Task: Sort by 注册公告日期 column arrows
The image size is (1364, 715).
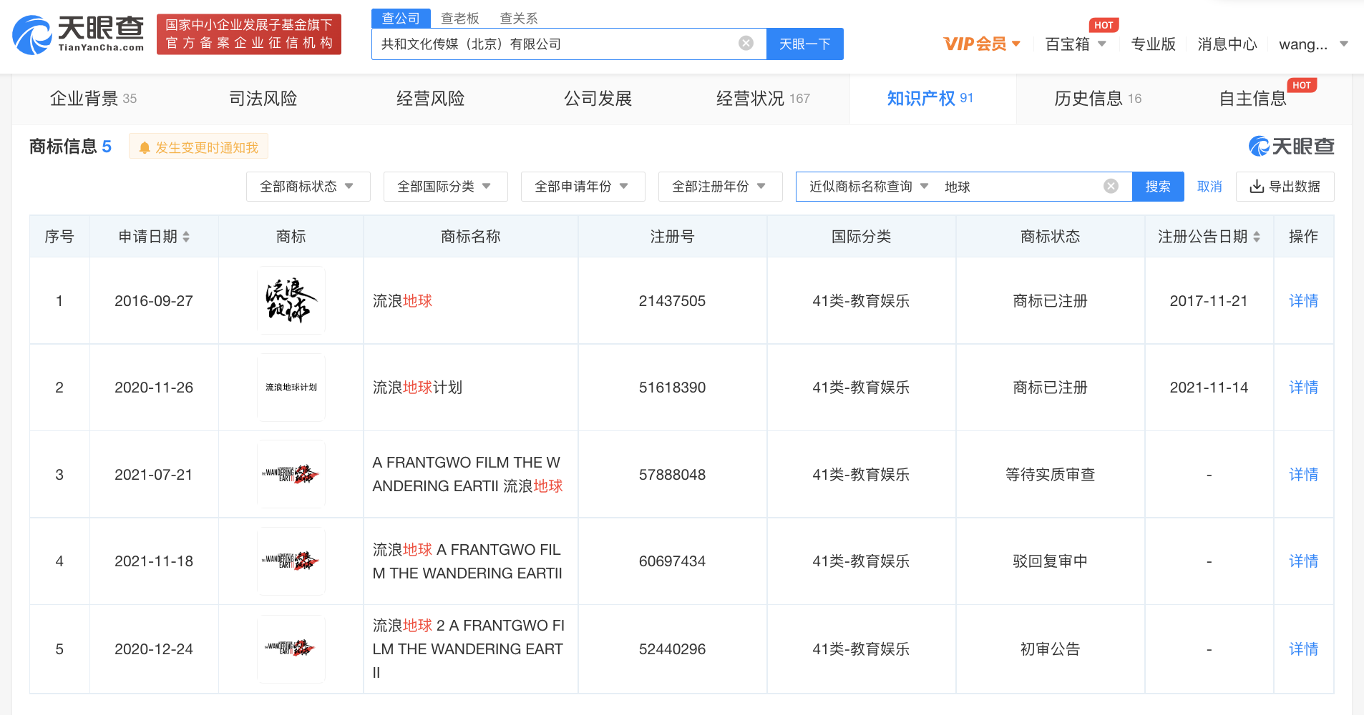Action: 1257,237
